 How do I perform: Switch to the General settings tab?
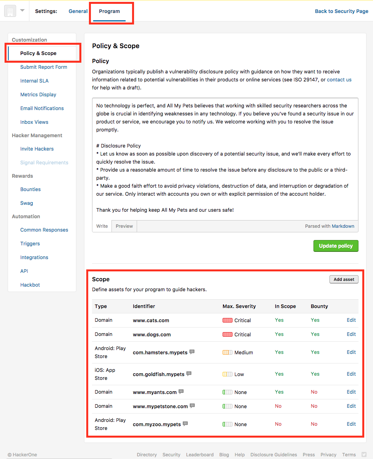[x=78, y=11]
